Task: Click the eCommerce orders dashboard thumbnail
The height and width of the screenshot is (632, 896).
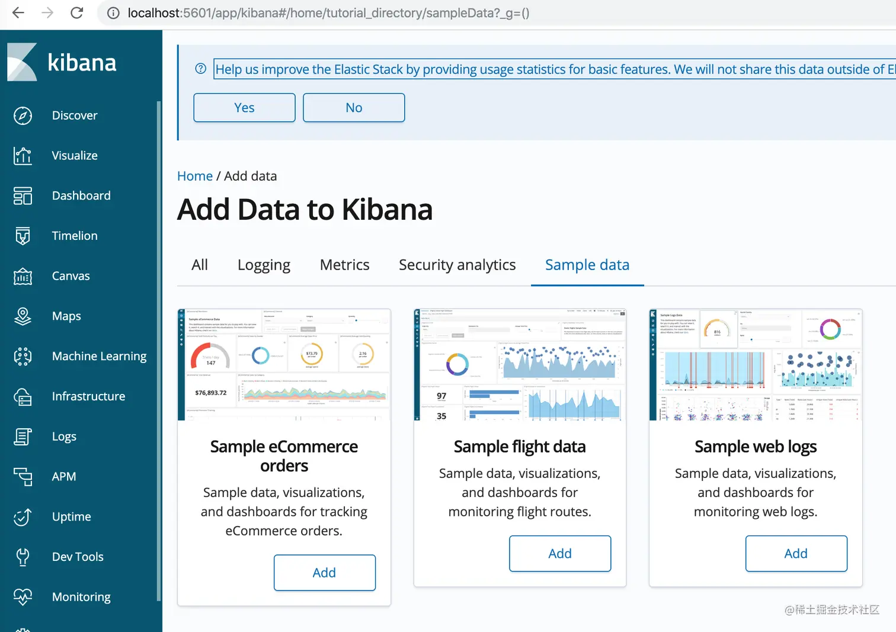Action: 284,365
